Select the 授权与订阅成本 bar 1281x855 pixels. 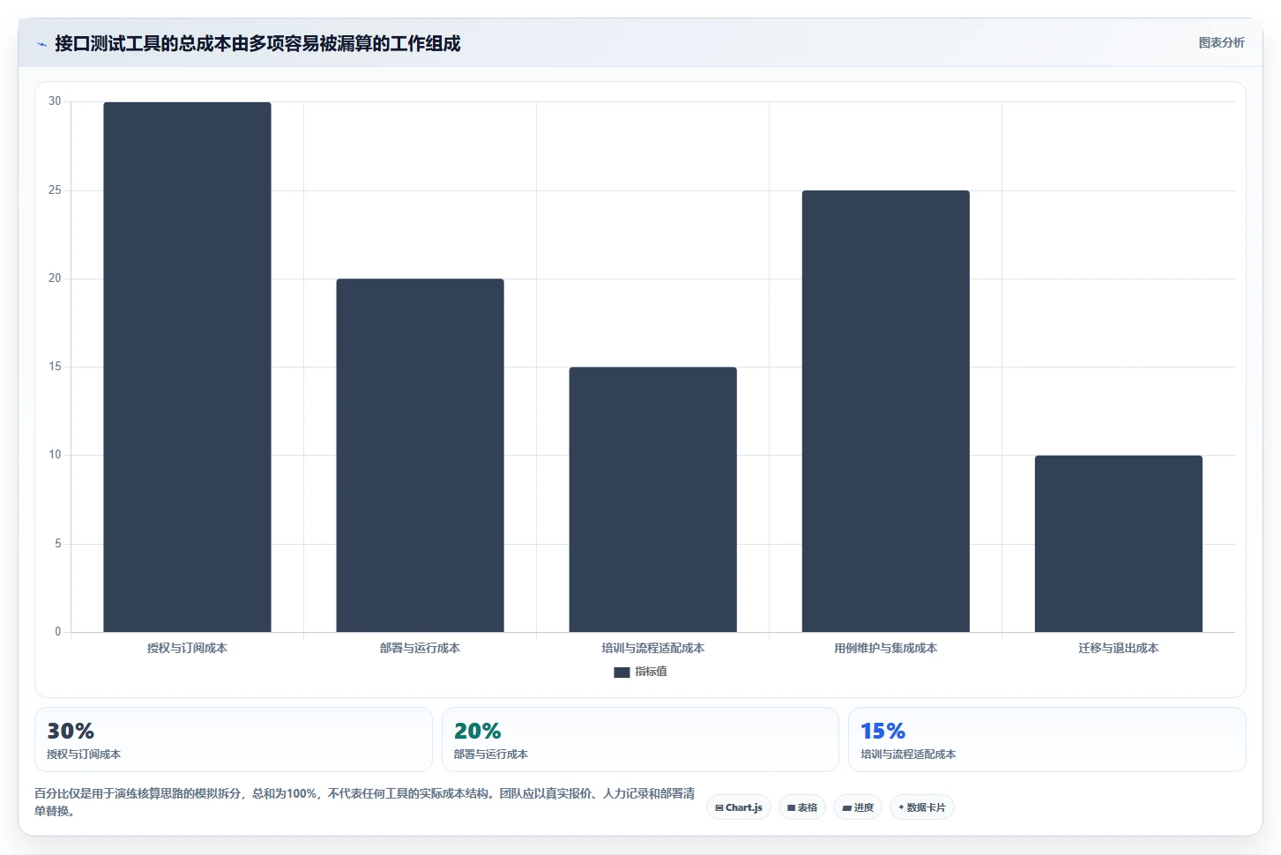tap(187, 367)
